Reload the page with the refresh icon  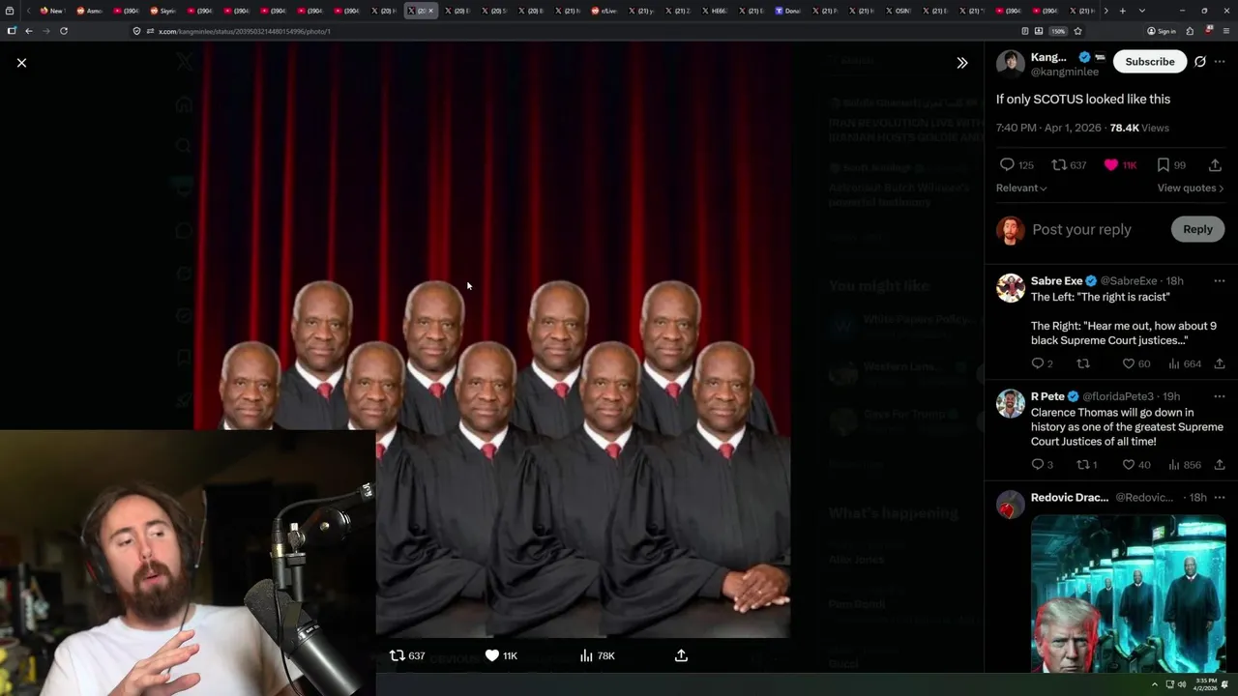pyautogui.click(x=64, y=31)
